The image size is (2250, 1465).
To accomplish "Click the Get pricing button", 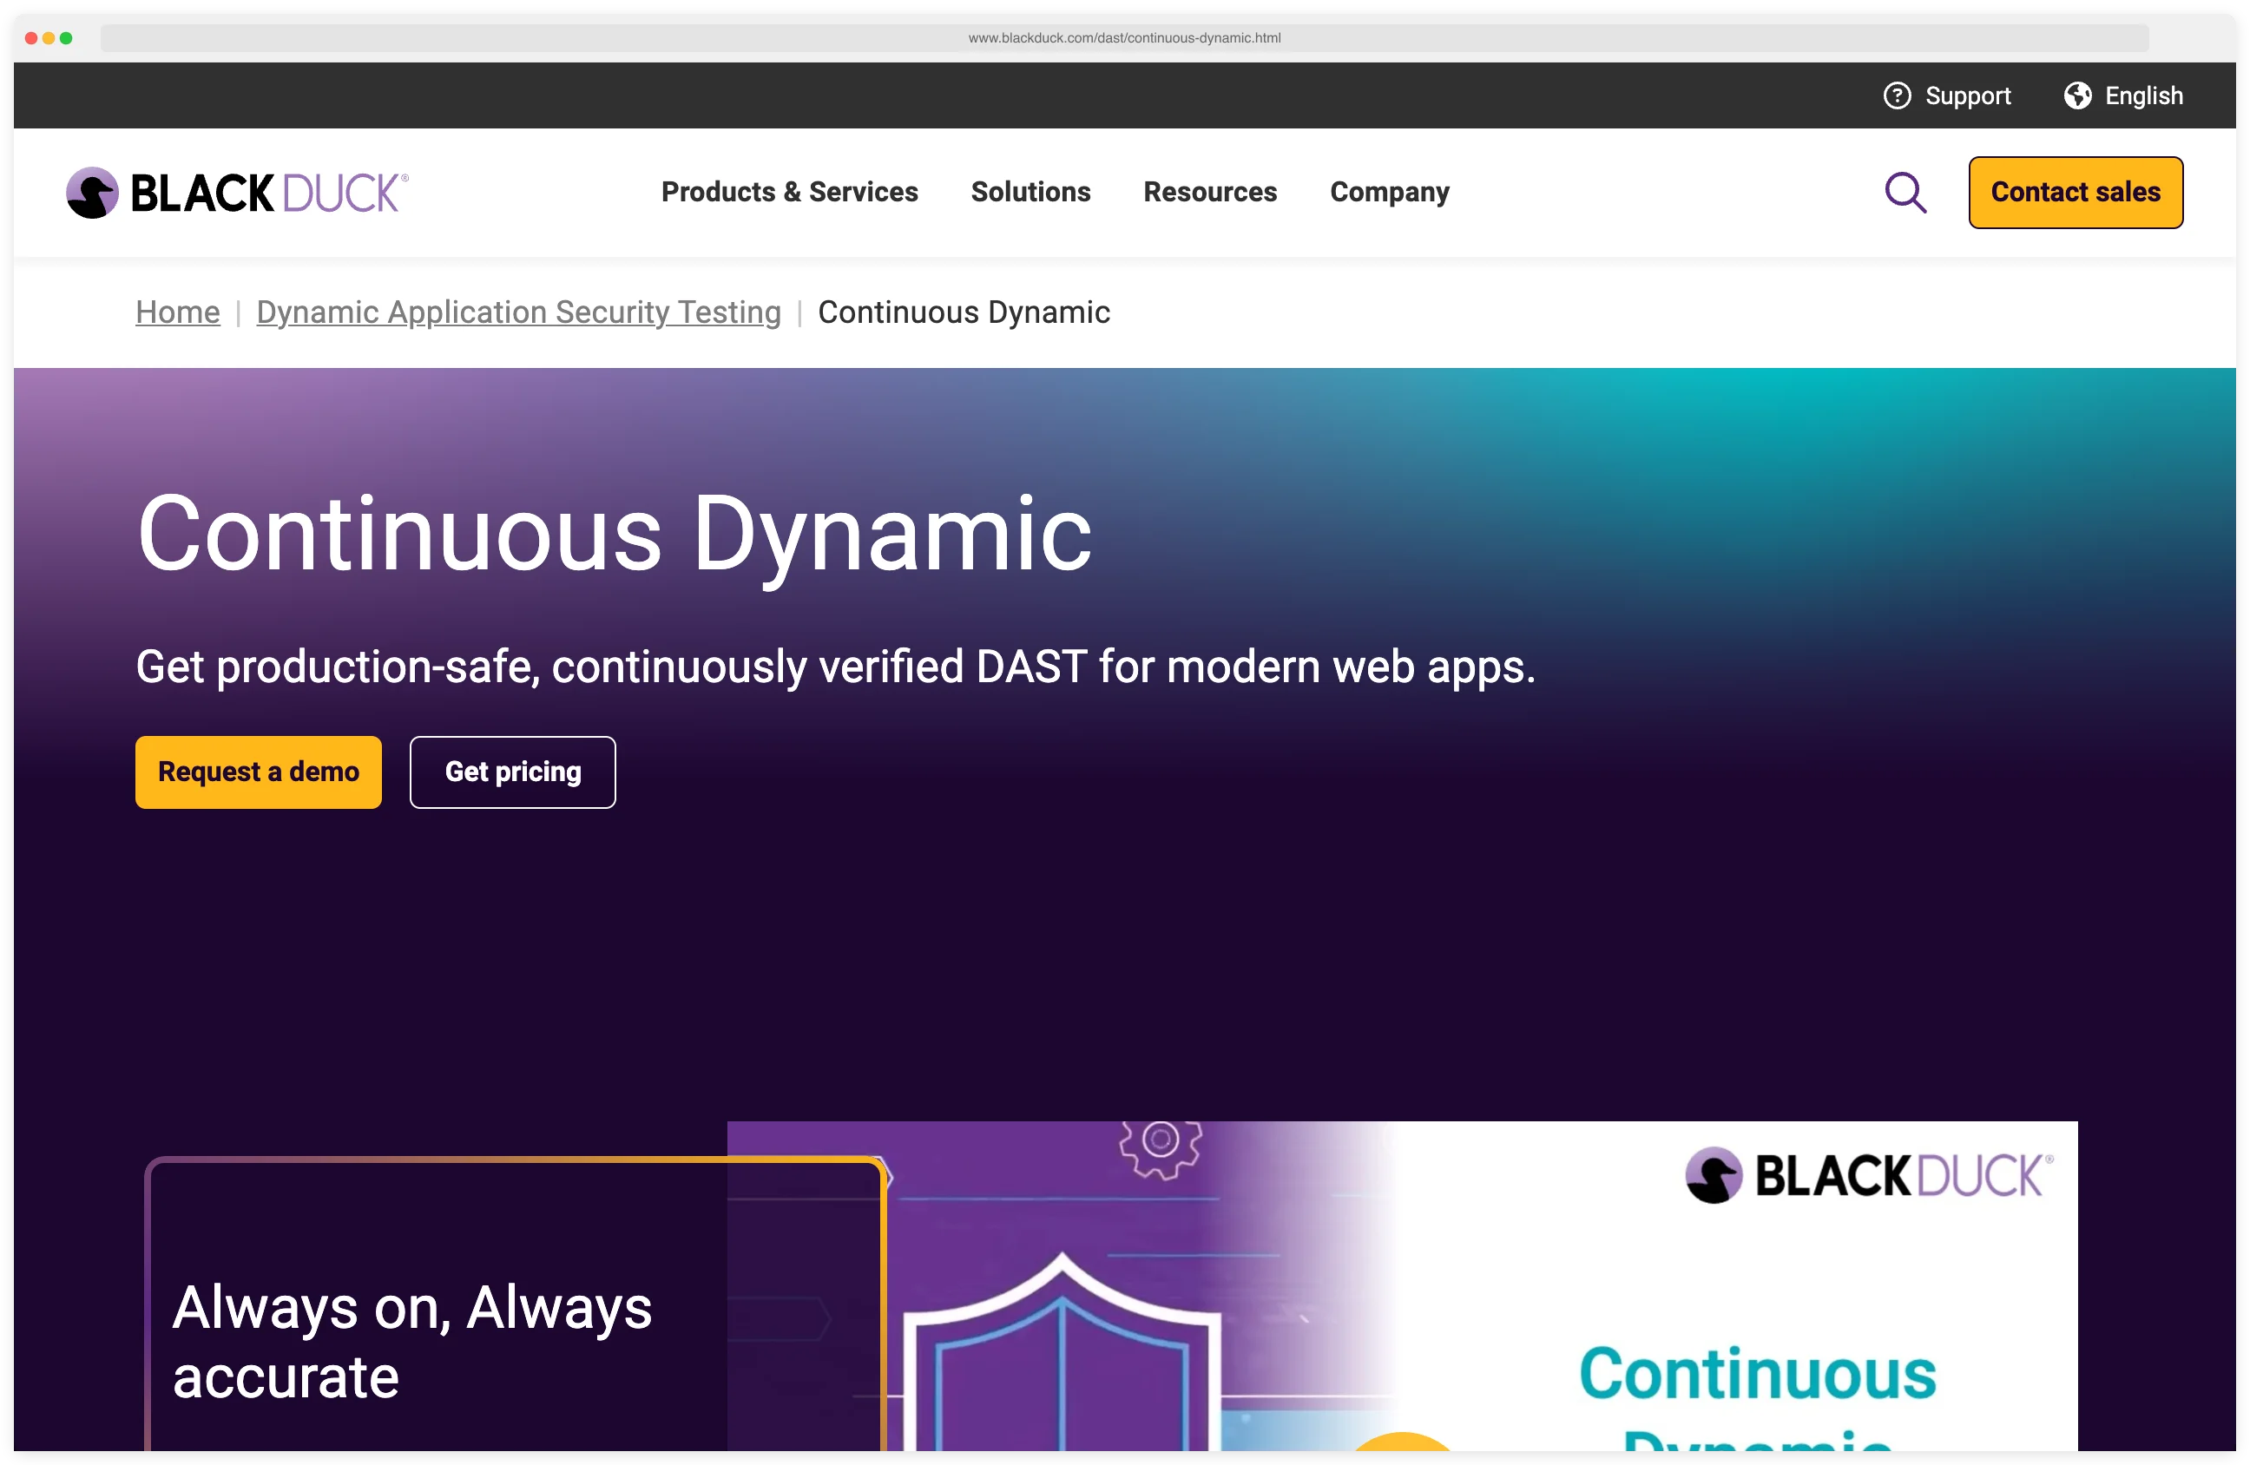I will pos(512,772).
